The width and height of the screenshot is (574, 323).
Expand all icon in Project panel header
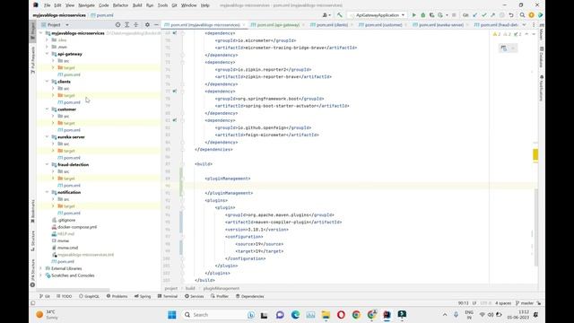[127, 24]
